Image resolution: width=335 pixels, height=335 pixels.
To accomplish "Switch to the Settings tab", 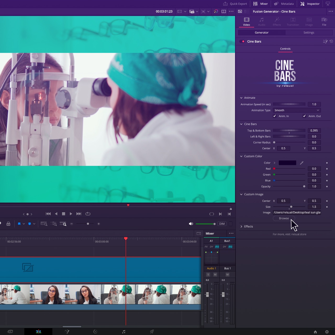I will [x=309, y=32].
